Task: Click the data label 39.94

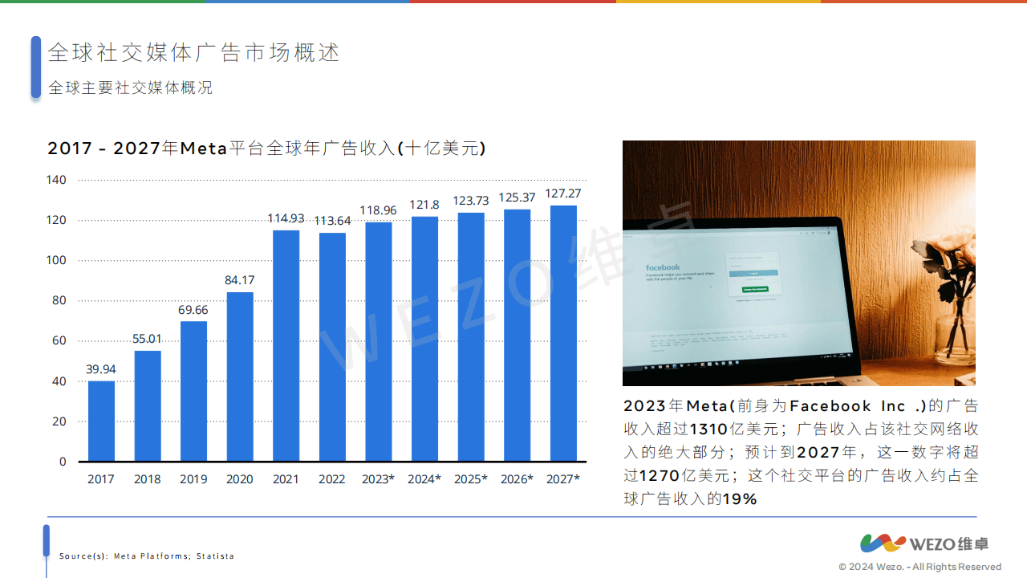Action: coord(101,369)
